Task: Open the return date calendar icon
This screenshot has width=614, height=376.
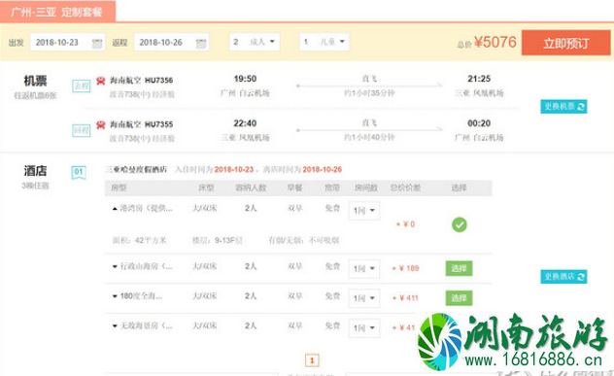Action: [x=201, y=43]
